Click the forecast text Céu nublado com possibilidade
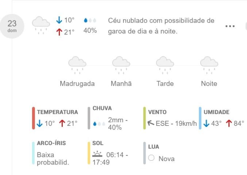247x175 pixels. [161, 21]
